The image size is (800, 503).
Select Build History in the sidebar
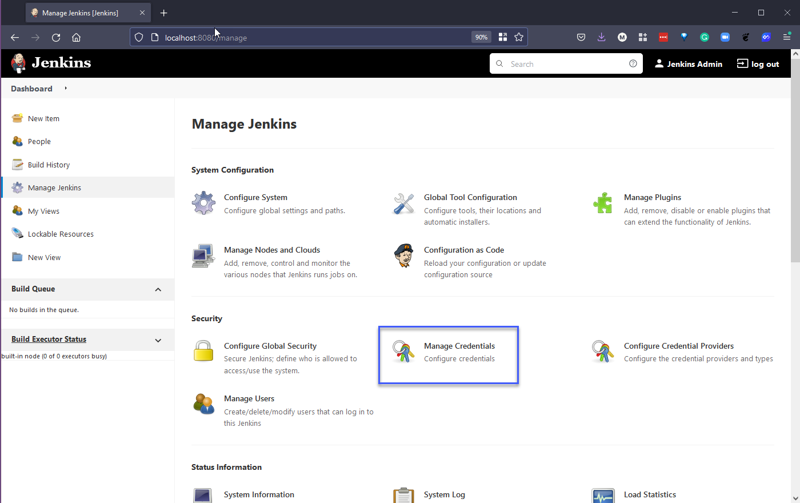point(49,165)
